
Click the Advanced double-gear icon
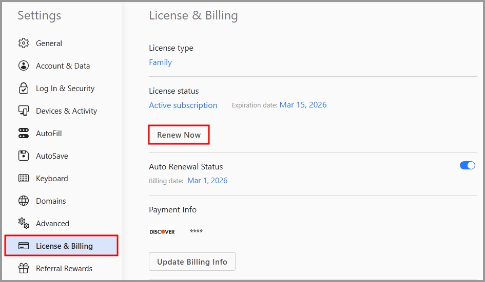[x=24, y=223]
